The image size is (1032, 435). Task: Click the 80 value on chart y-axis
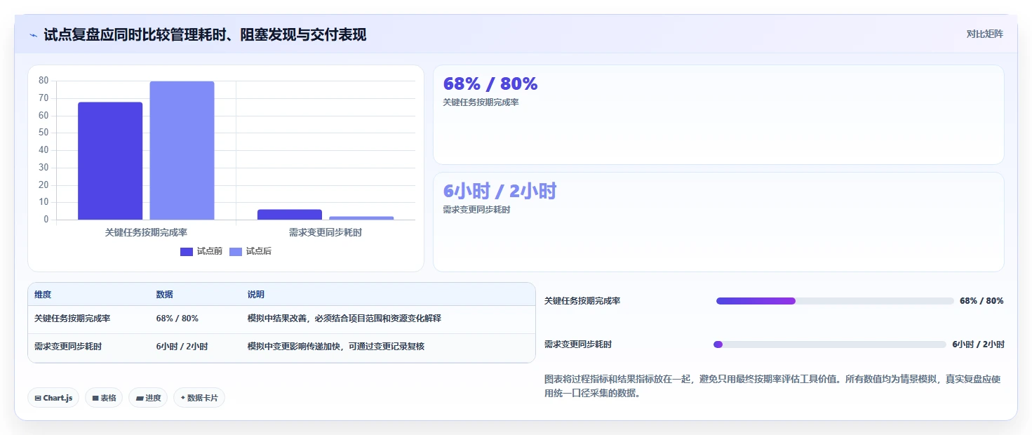pos(43,81)
